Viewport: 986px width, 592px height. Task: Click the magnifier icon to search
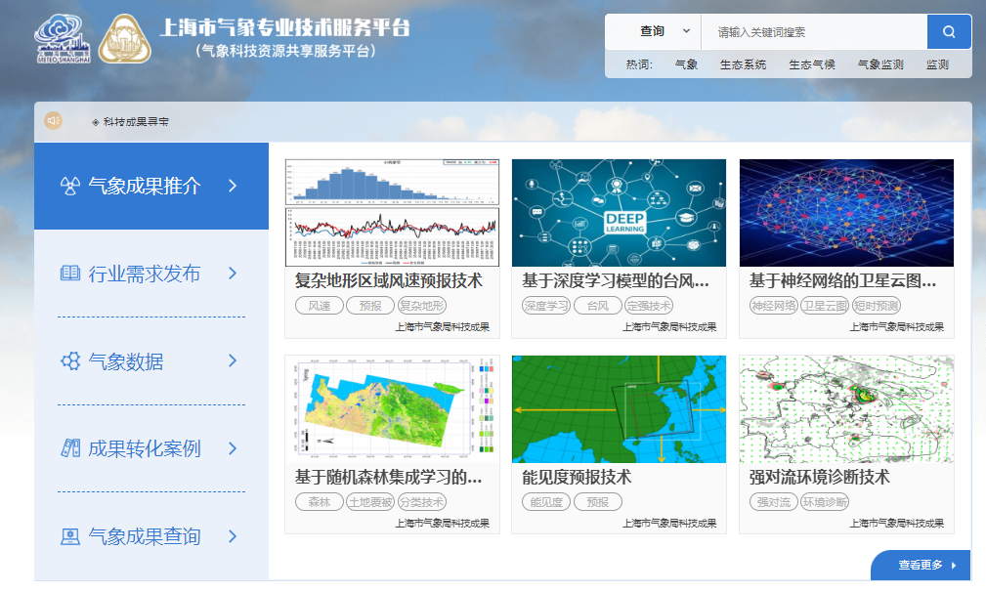pyautogui.click(x=947, y=30)
